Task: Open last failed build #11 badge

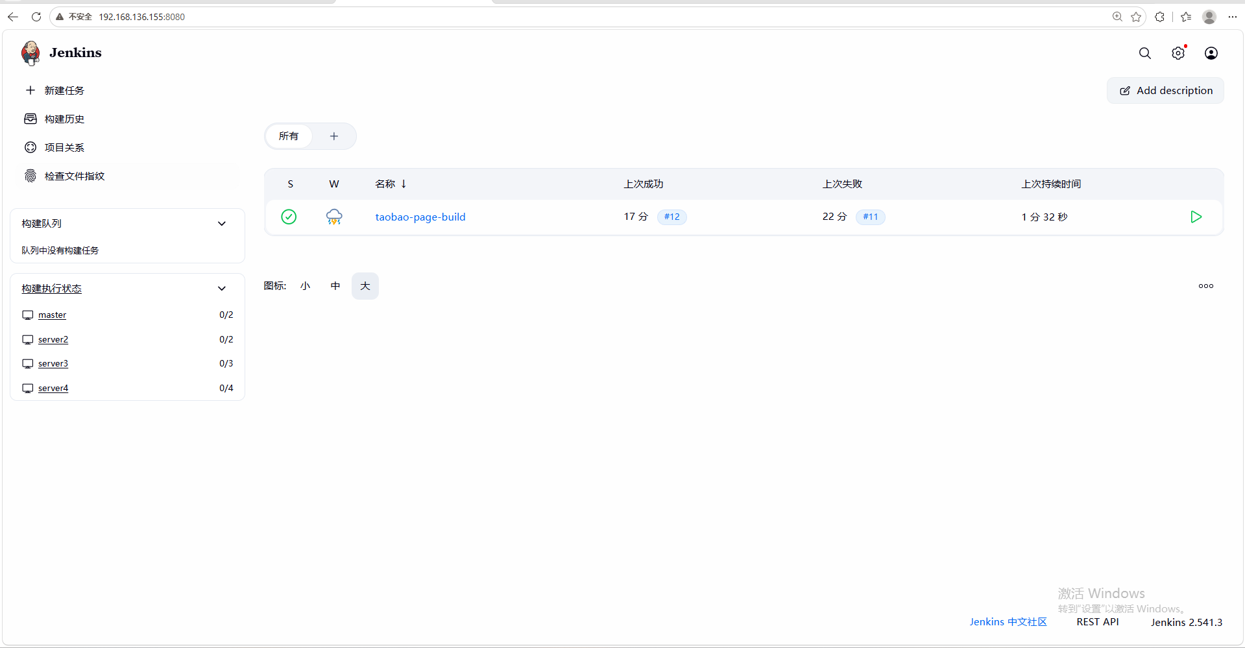Action: tap(871, 217)
